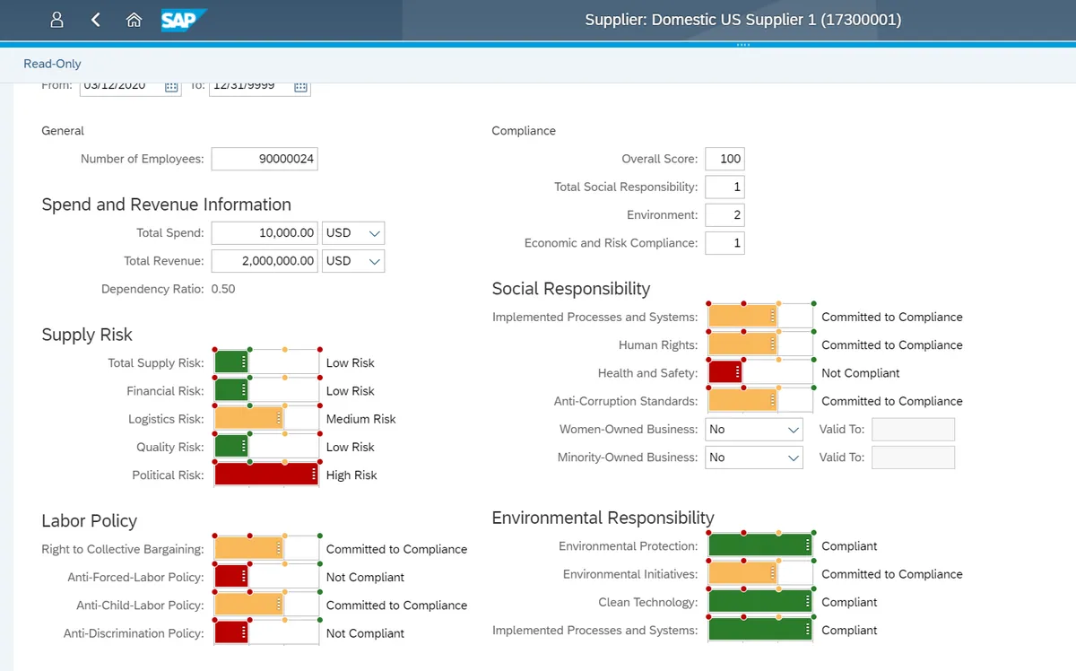Go back with the header arrow
This screenshot has height=671, width=1076.
click(96, 20)
